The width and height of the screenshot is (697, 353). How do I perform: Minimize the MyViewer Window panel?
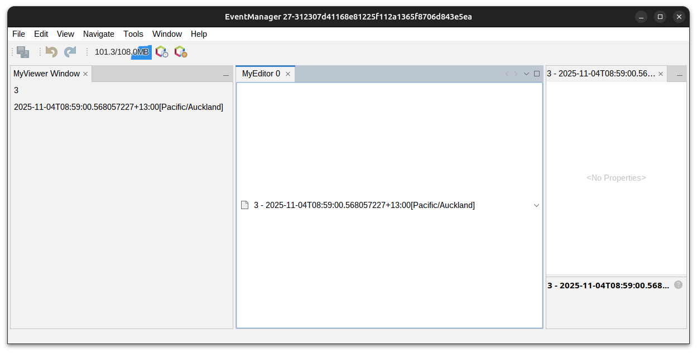point(226,75)
